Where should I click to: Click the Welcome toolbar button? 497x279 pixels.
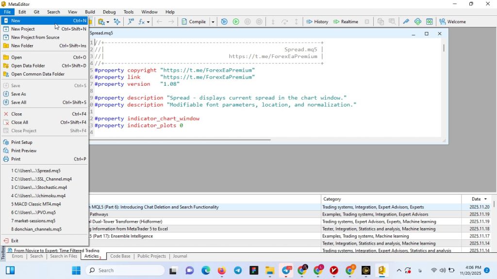pos(453,21)
